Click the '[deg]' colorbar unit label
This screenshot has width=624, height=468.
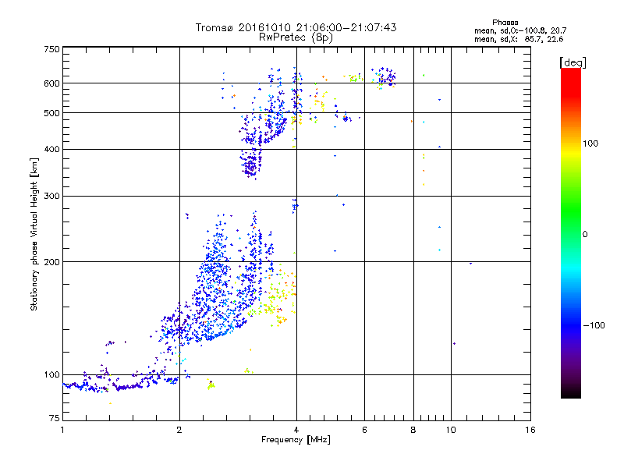pyautogui.click(x=573, y=62)
